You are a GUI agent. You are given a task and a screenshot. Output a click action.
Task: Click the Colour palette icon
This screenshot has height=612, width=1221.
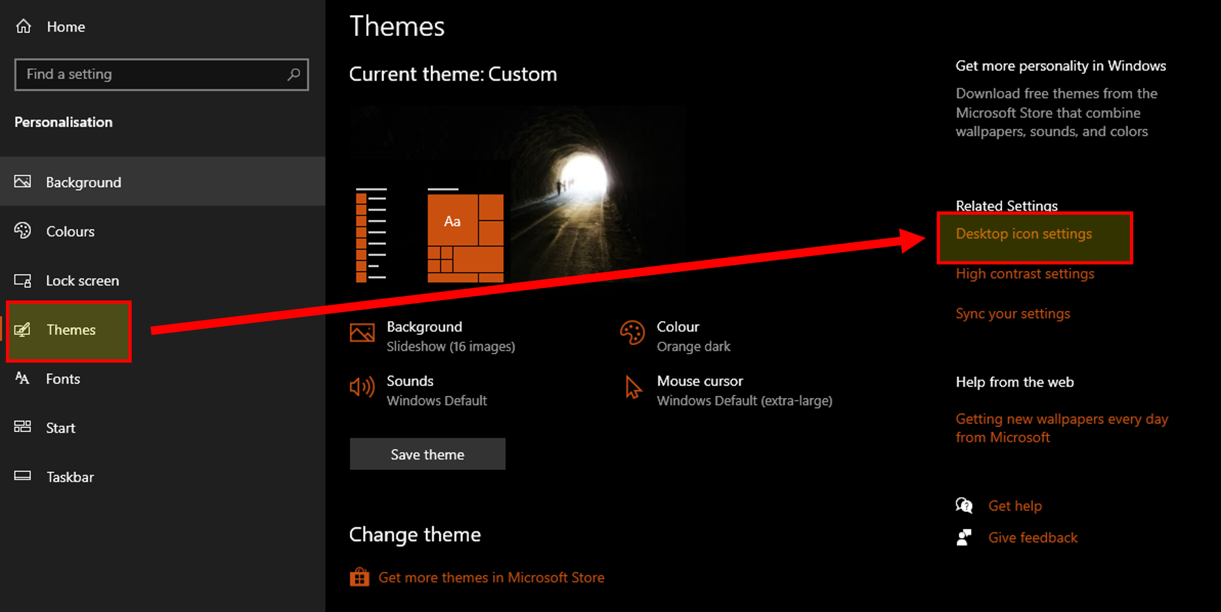point(632,333)
